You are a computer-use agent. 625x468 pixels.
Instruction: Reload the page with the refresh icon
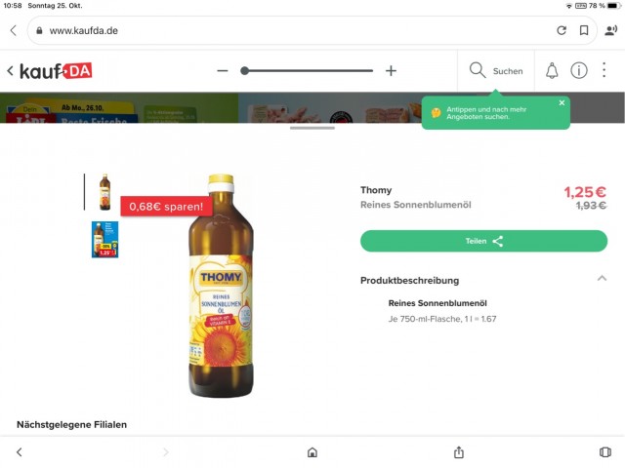[x=562, y=30]
